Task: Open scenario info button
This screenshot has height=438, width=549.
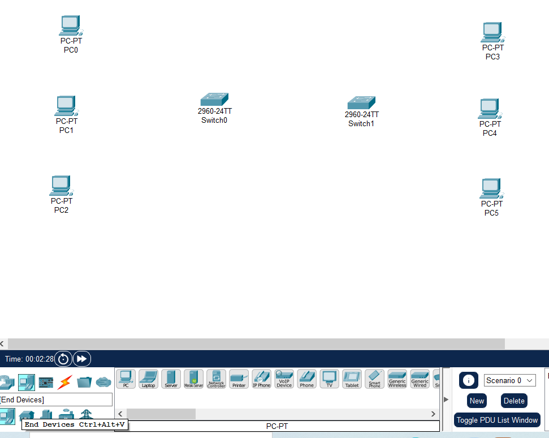Action: click(468, 381)
